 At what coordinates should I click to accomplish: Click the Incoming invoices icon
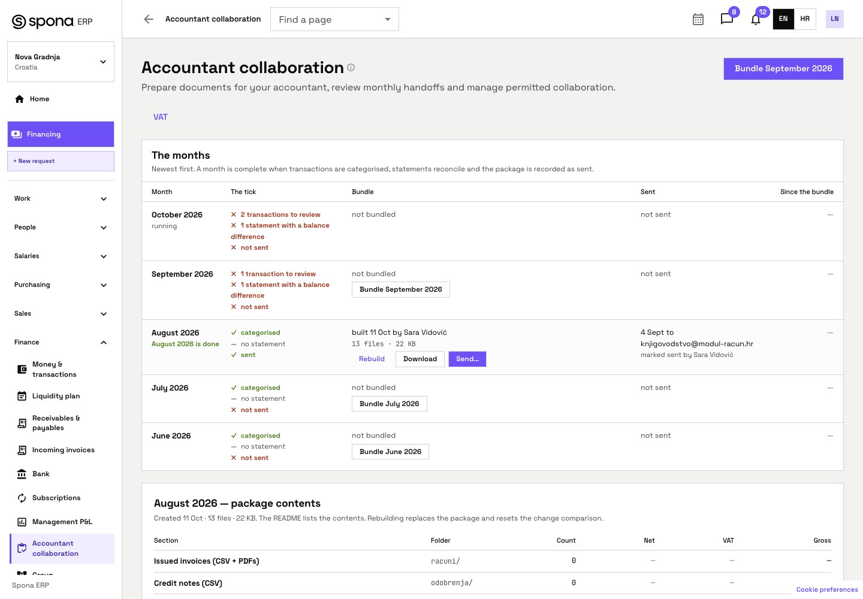click(x=22, y=450)
